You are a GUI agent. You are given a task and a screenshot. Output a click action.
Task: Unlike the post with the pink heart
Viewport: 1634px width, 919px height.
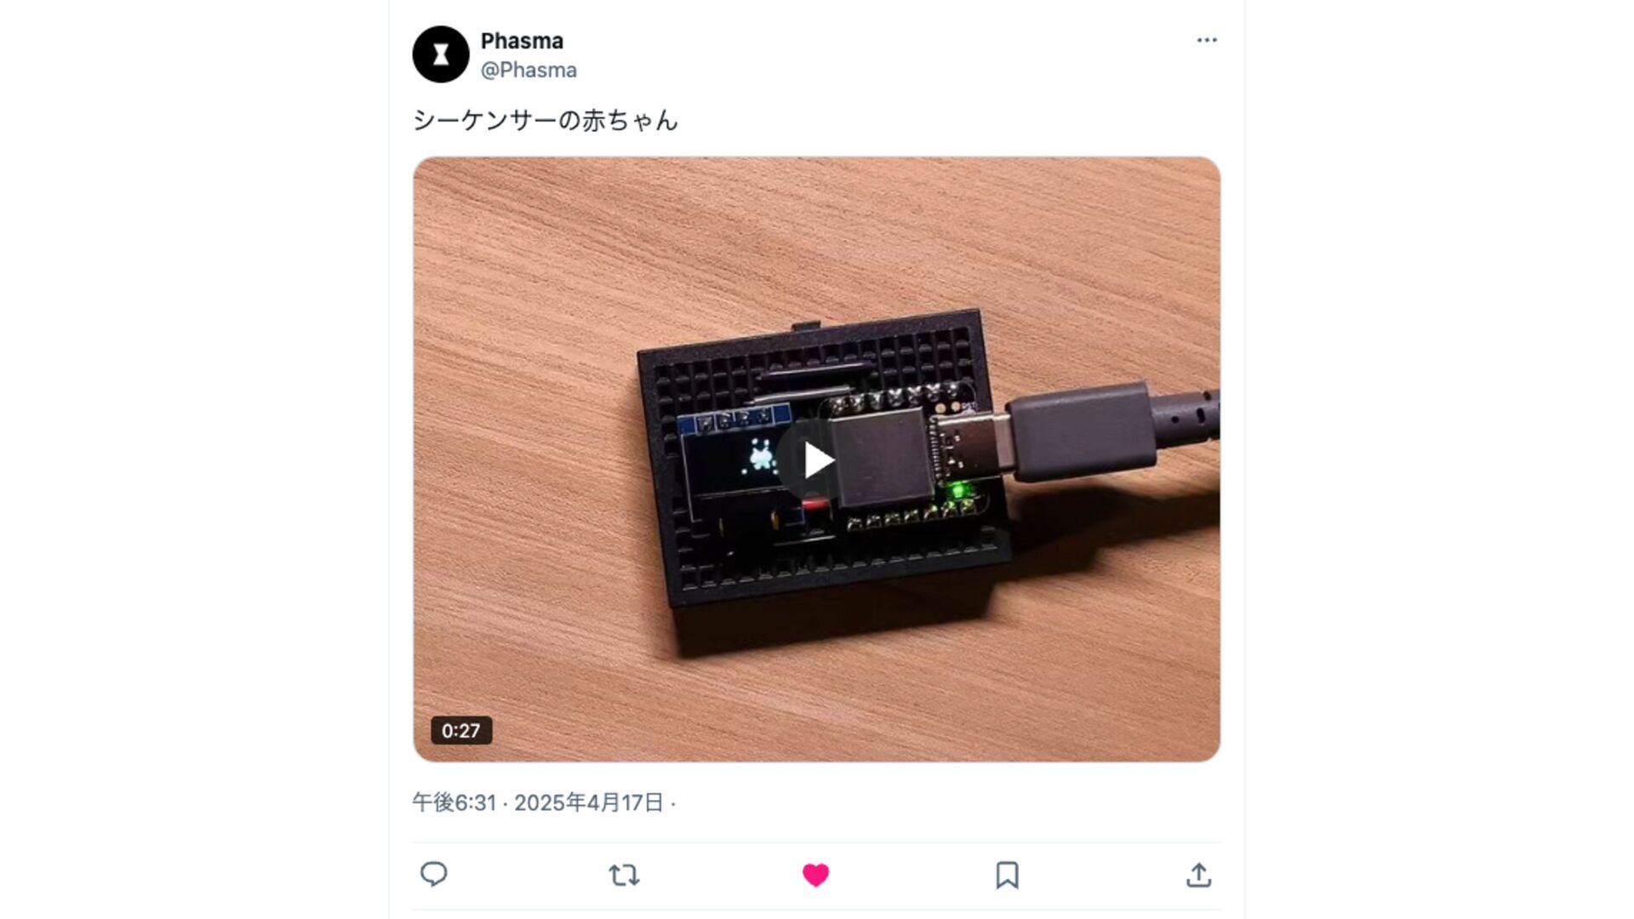click(815, 875)
